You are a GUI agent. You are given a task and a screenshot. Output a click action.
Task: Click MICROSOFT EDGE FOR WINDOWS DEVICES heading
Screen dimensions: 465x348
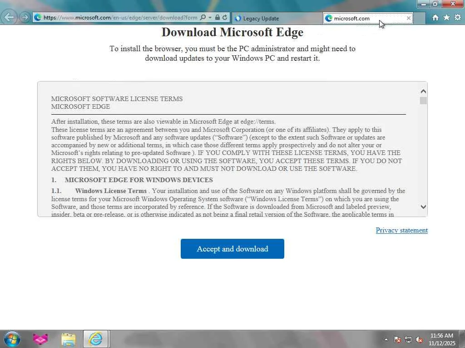(x=139, y=180)
